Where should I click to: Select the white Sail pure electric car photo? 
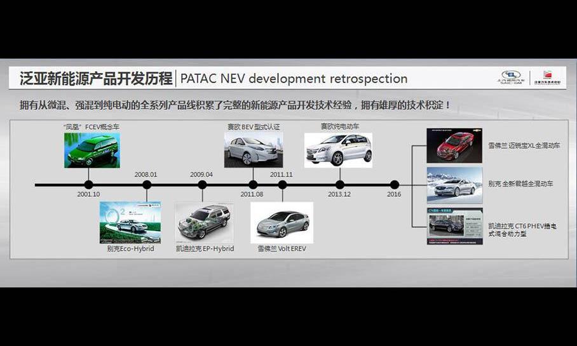pos(338,150)
